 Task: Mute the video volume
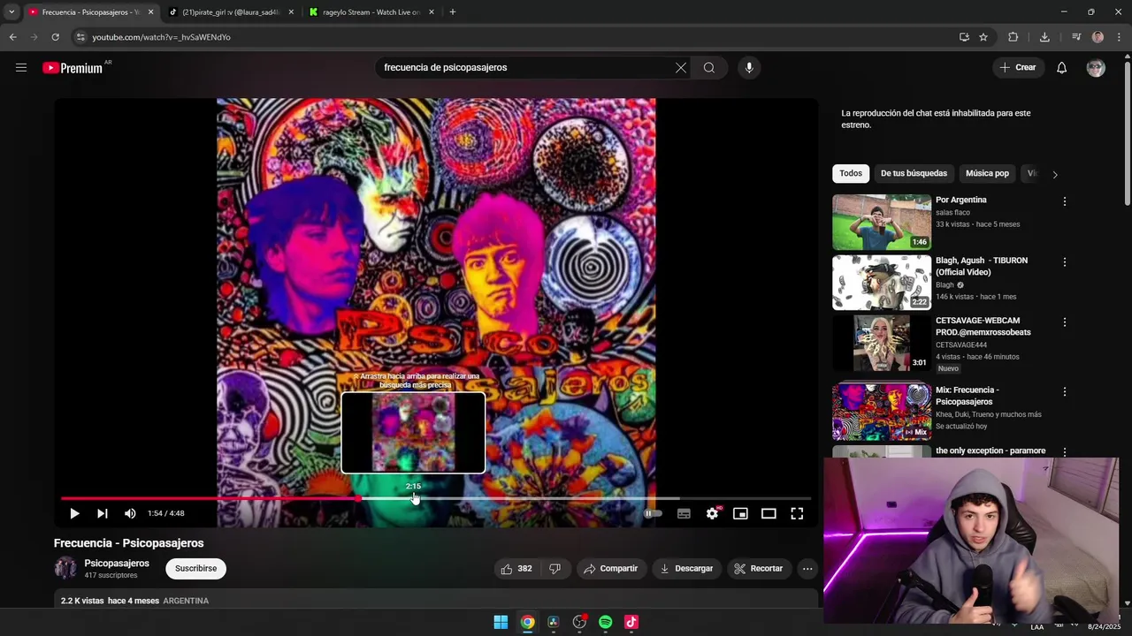point(130,513)
